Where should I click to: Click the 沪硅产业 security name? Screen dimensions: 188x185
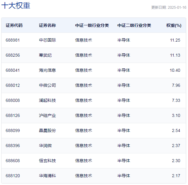[47, 115]
